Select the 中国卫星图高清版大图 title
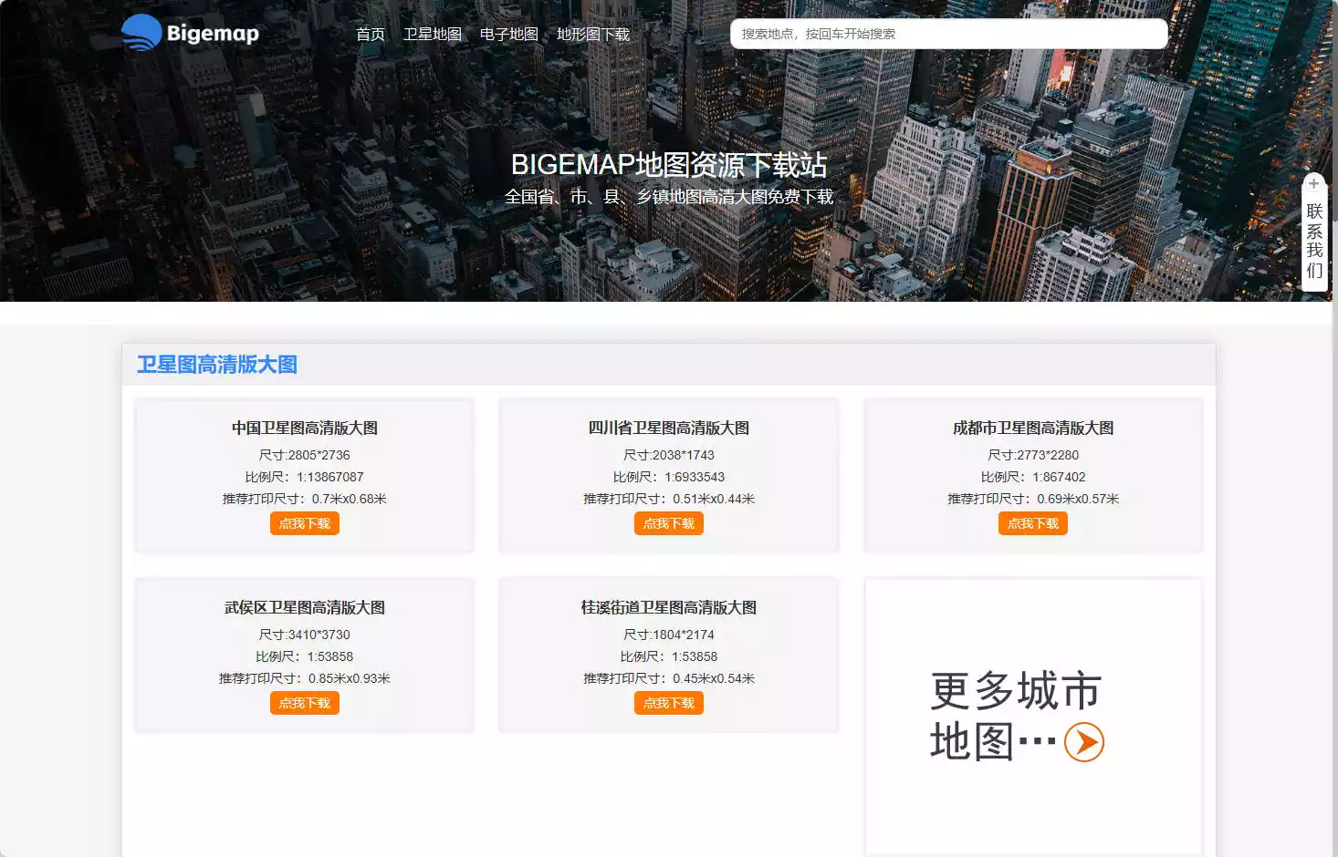This screenshot has height=857, width=1338. pyautogui.click(x=305, y=428)
